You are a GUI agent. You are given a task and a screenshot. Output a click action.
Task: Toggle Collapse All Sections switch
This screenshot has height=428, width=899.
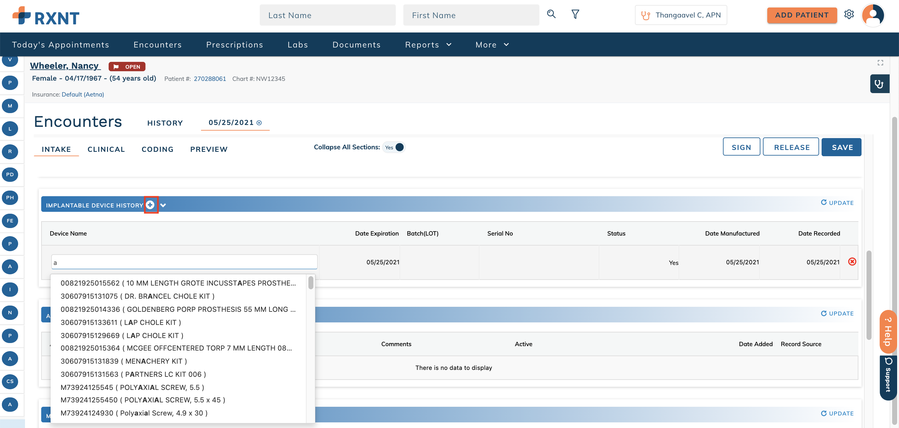[x=394, y=147]
